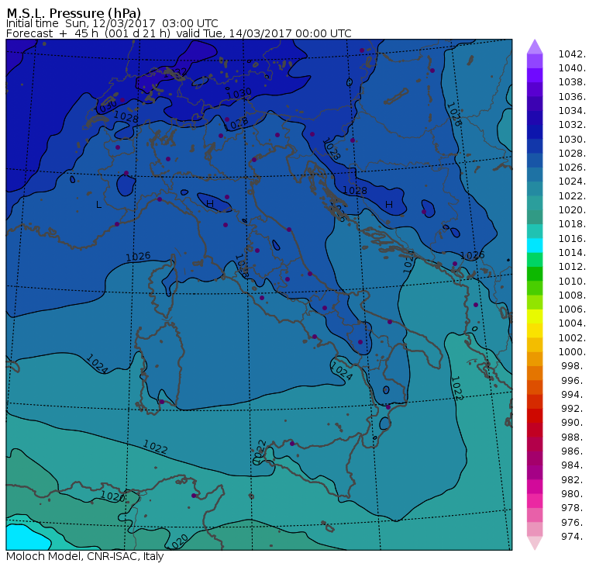Click the cyan legend band between 1014 and 1016
The image size is (589, 567).
click(535, 246)
